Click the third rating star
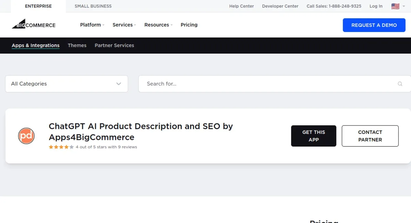Viewport: 411px width, 223px height. 61,147
